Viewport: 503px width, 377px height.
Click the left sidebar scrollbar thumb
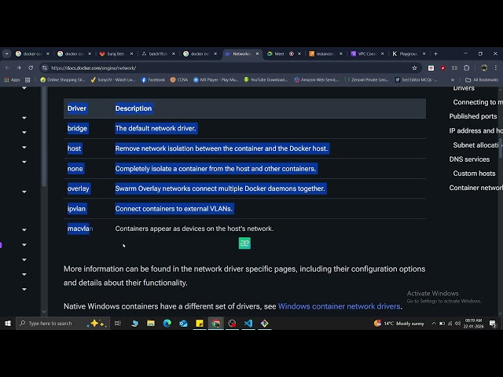tap(44, 136)
